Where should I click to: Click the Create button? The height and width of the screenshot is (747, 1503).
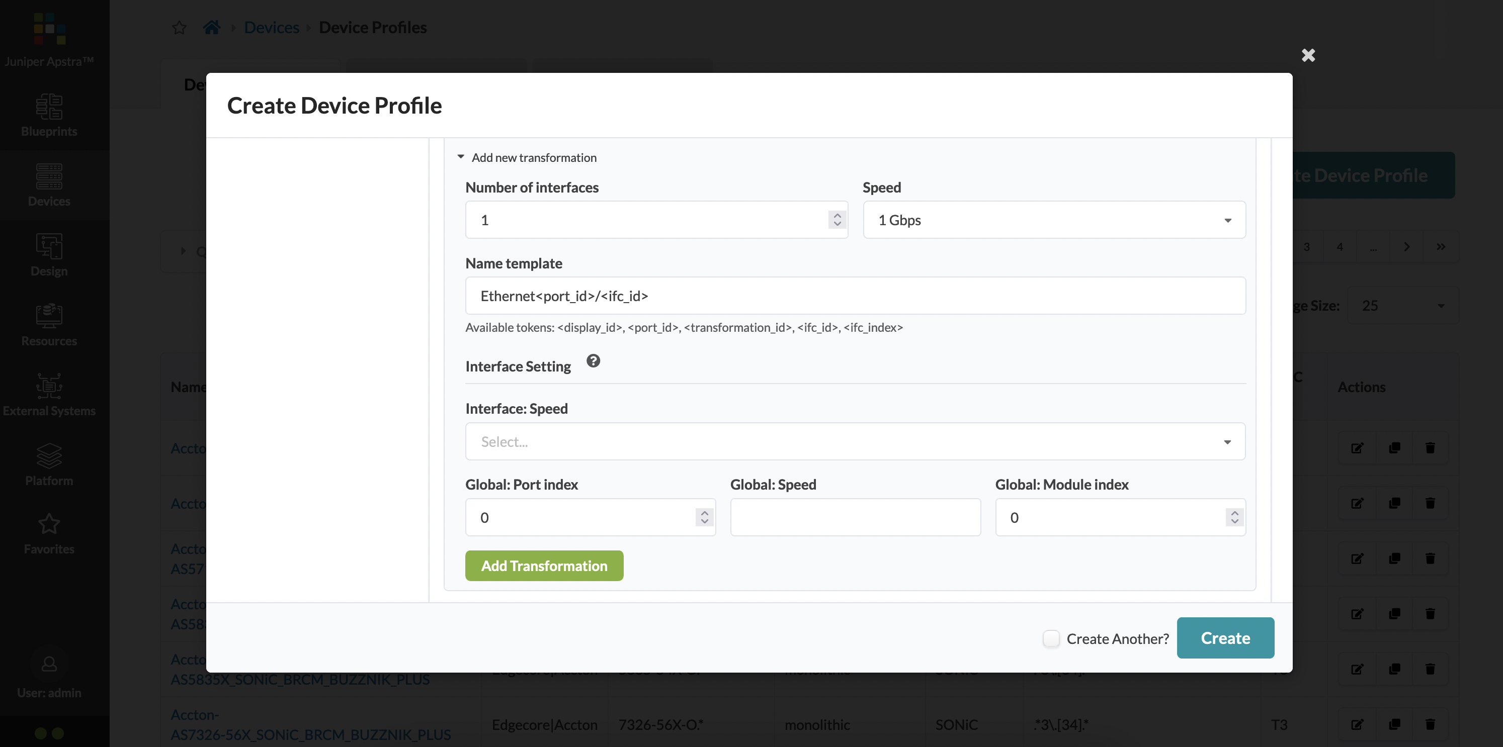1225,638
